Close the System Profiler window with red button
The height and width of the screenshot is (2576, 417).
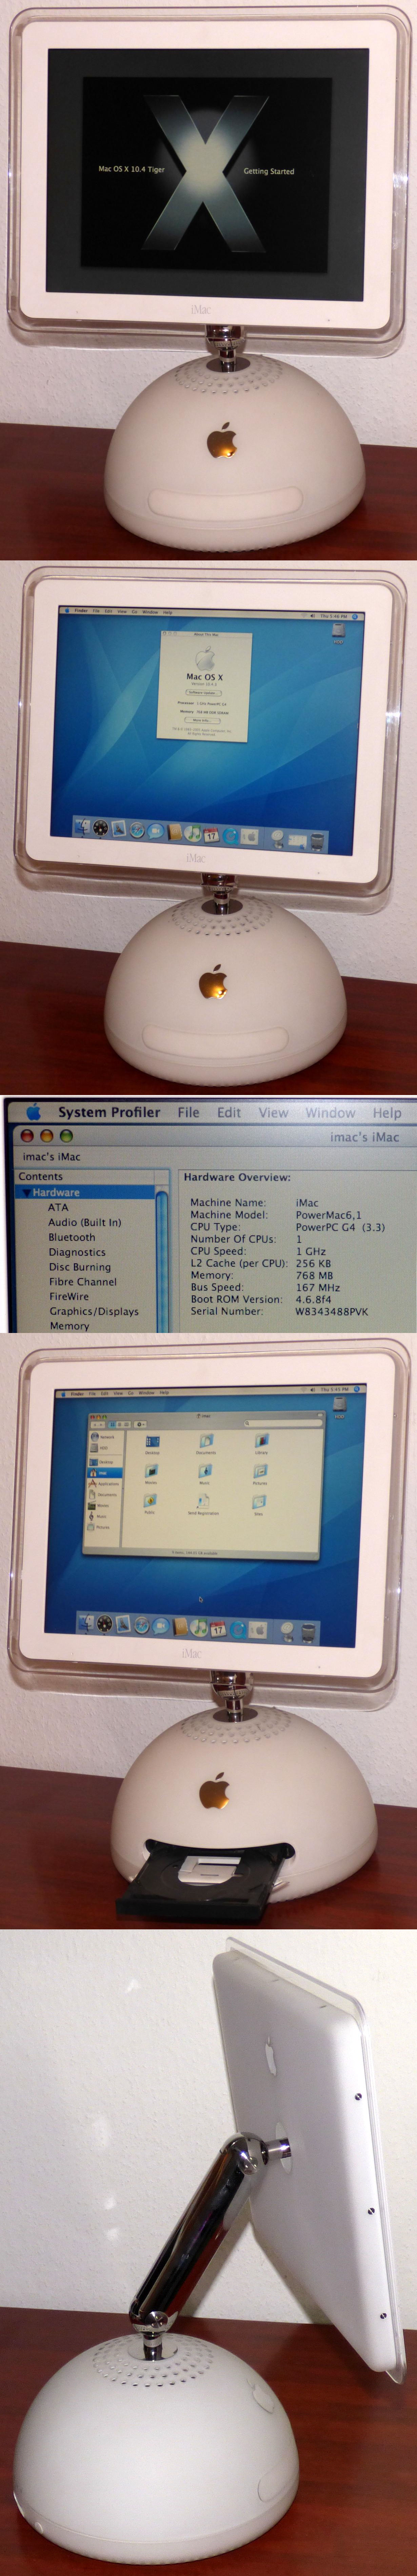pos(27,1136)
